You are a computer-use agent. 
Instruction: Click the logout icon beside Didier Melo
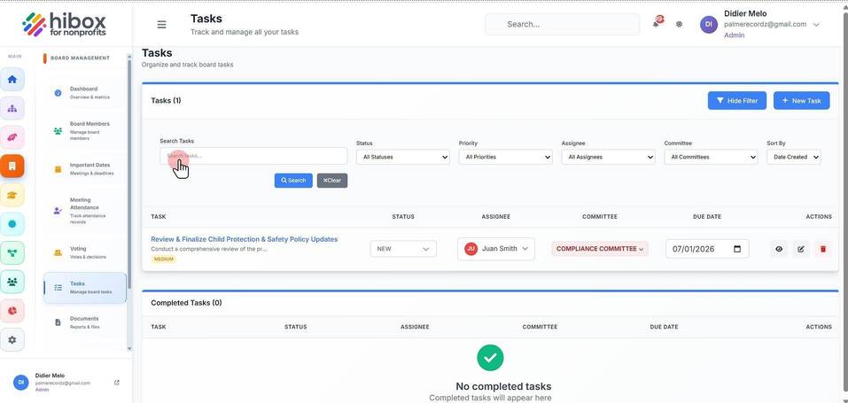point(117,383)
